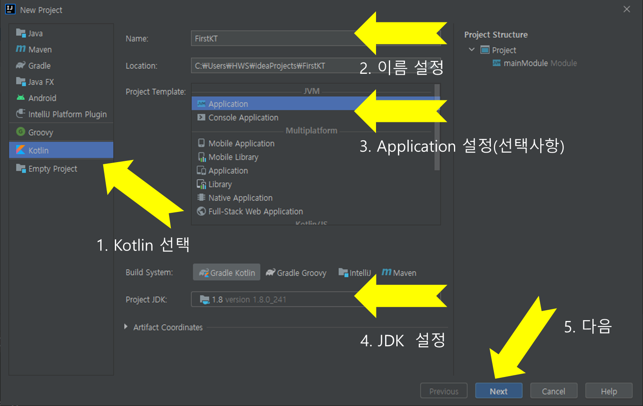
Task: Select Full-Stack Web Application template
Action: tap(313, 212)
